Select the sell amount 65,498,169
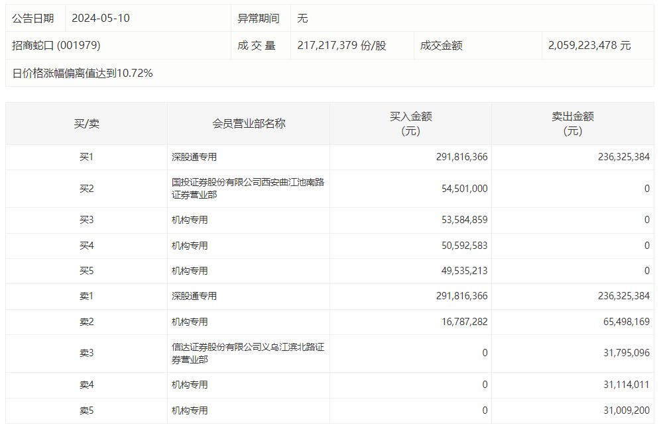 (x=627, y=322)
